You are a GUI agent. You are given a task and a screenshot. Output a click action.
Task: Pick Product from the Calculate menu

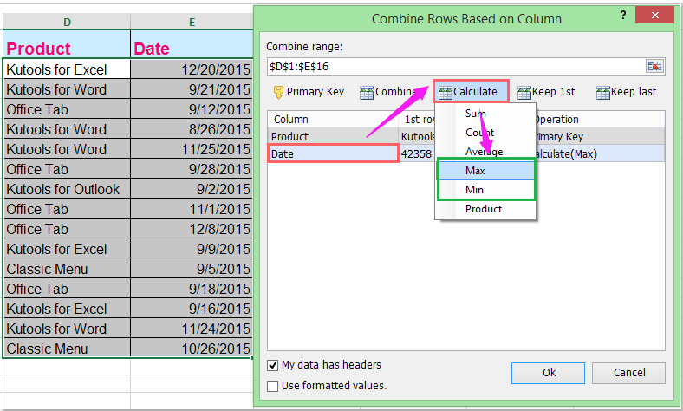pos(483,209)
